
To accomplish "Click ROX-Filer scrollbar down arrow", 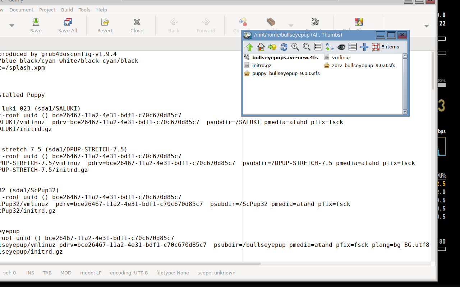I will 405,112.
